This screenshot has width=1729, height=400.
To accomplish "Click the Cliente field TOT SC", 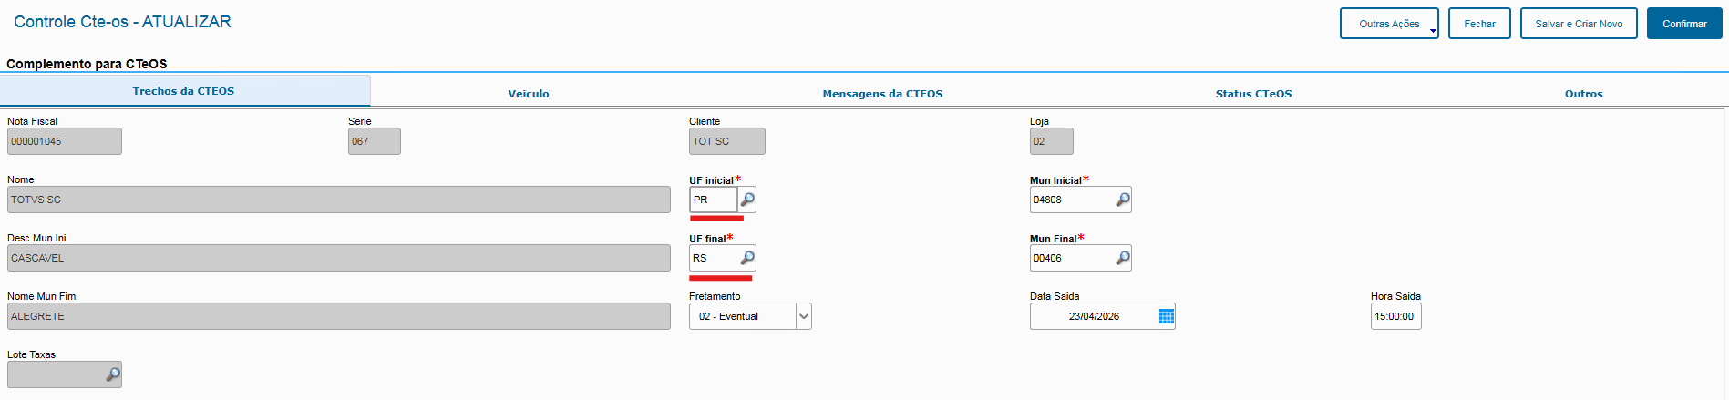I will tap(727, 141).
